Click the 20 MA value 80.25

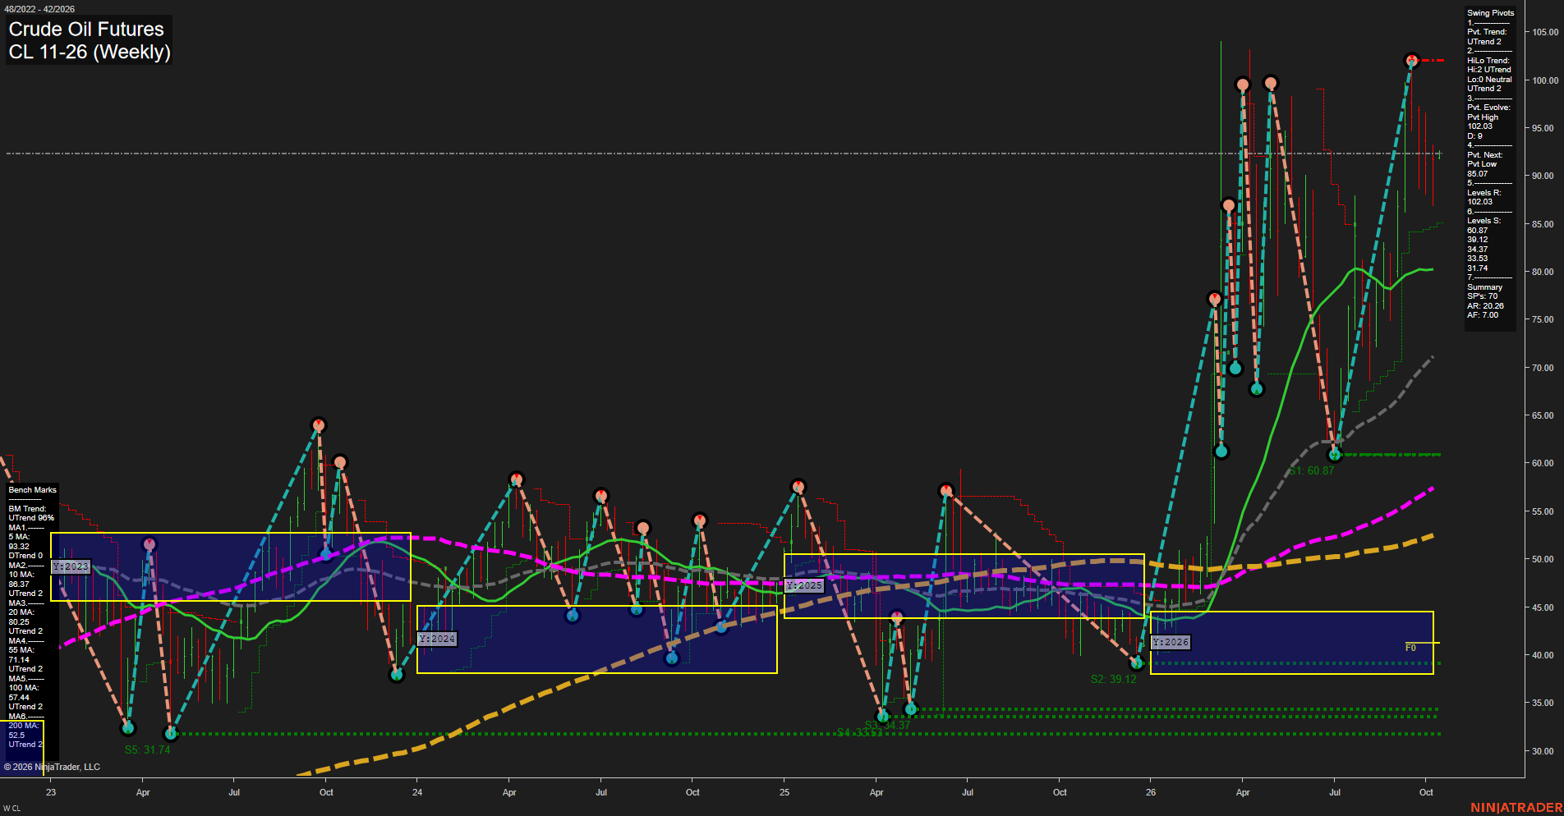[19, 622]
